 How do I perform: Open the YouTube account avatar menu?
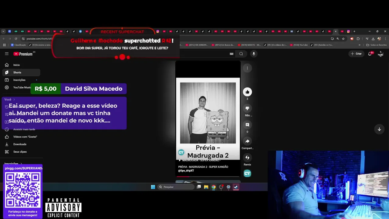(x=380, y=54)
